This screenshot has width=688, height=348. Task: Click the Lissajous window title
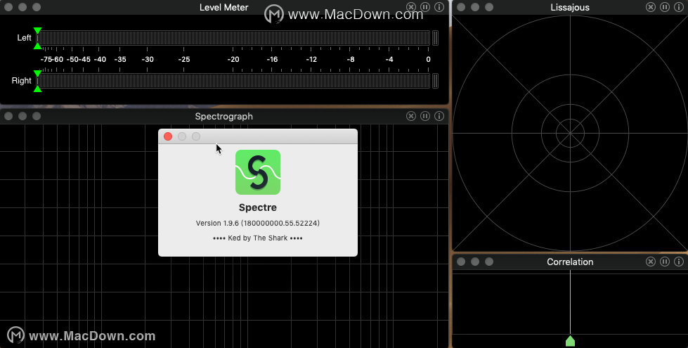[570, 8]
